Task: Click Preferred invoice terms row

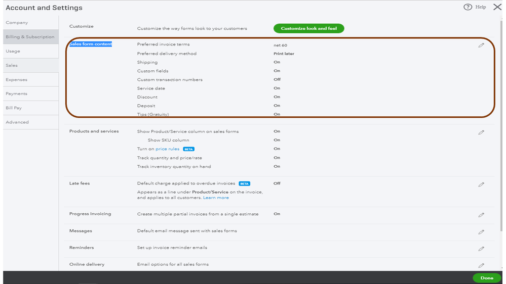Action: pos(163,44)
